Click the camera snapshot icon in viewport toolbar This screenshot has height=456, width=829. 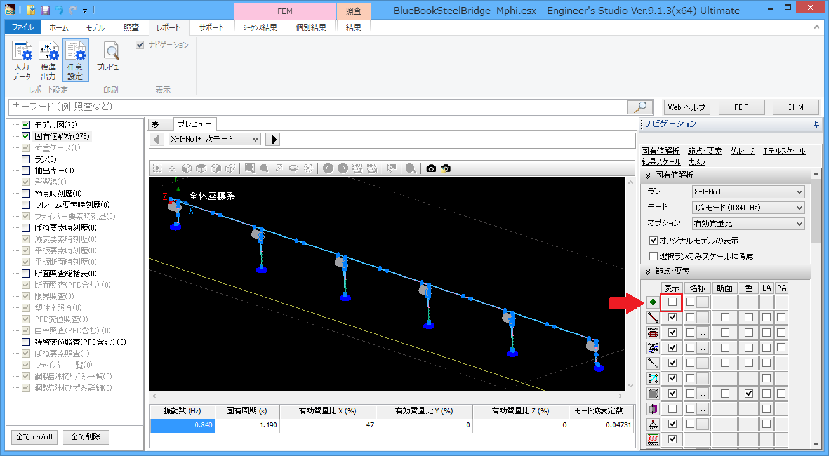(x=431, y=168)
